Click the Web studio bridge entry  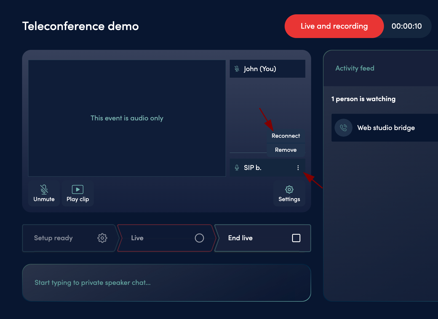(386, 128)
